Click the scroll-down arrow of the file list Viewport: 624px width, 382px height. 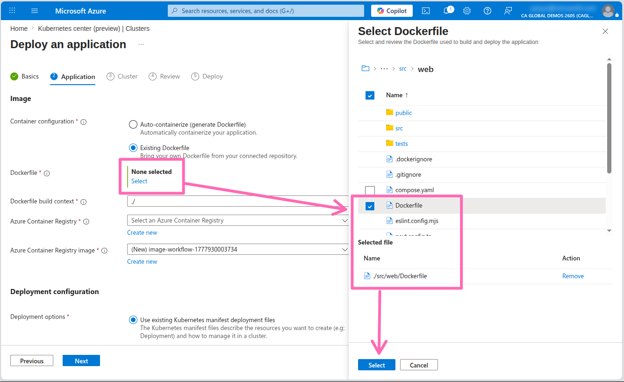coord(609,231)
